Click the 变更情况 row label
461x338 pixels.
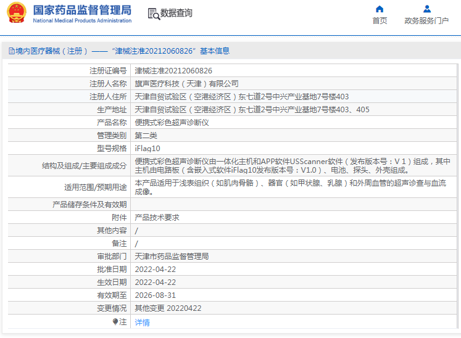(112, 308)
